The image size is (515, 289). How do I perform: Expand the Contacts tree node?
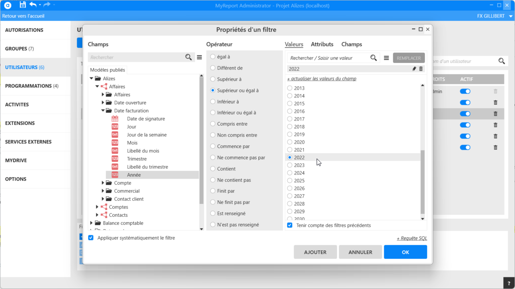tap(97, 215)
